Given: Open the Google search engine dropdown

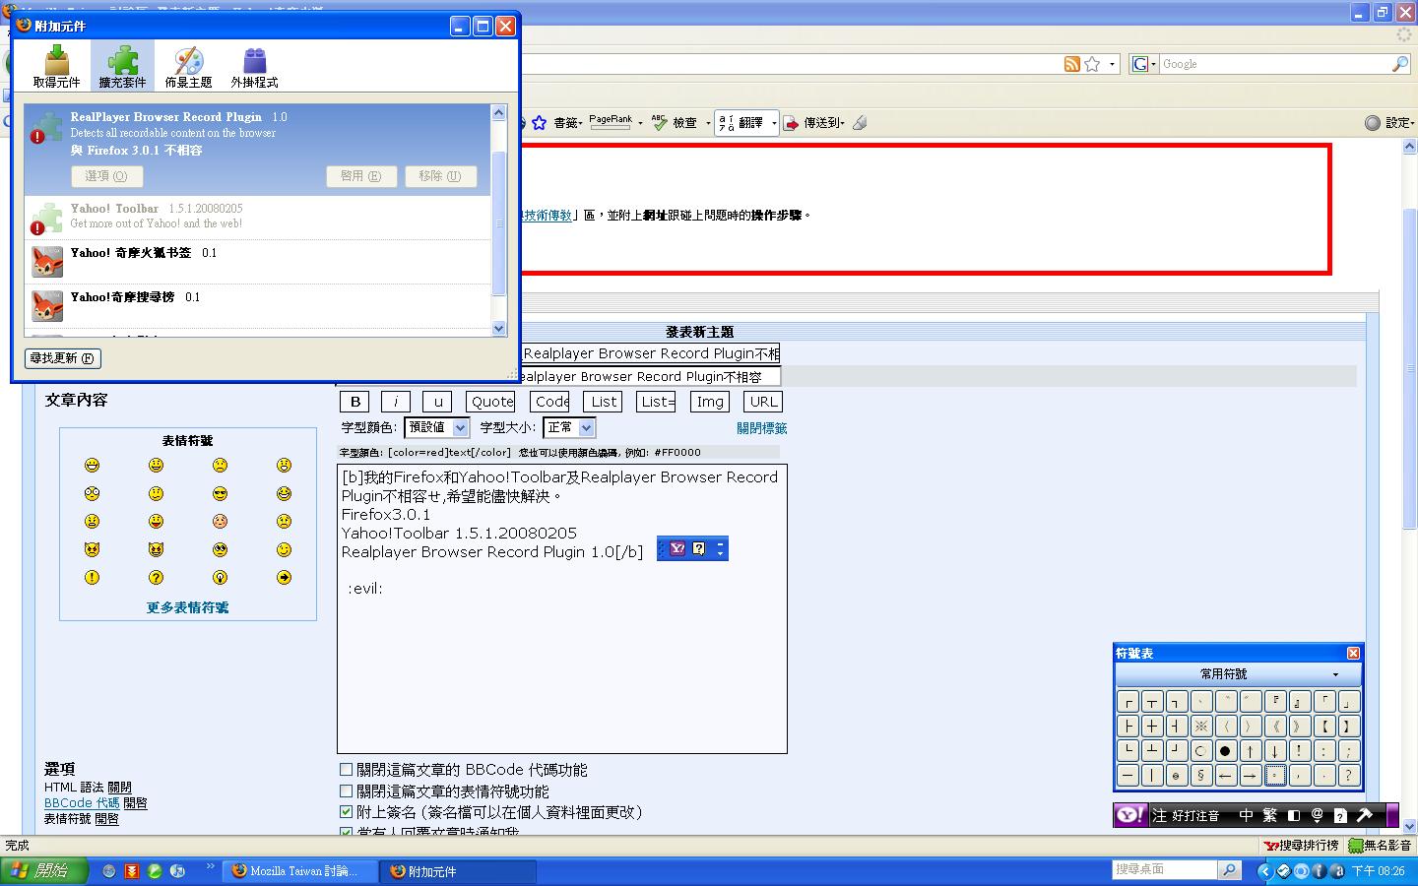Looking at the screenshot, I should pos(1144,64).
